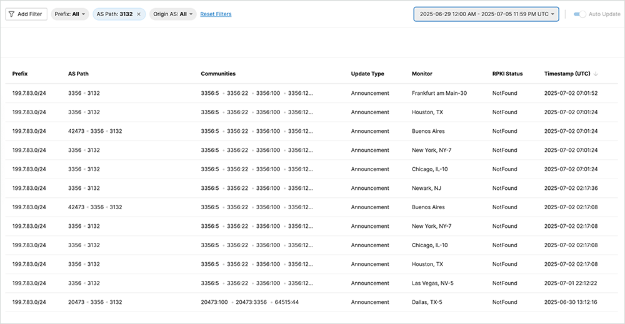Toggle the Auto Update switch

[579, 14]
